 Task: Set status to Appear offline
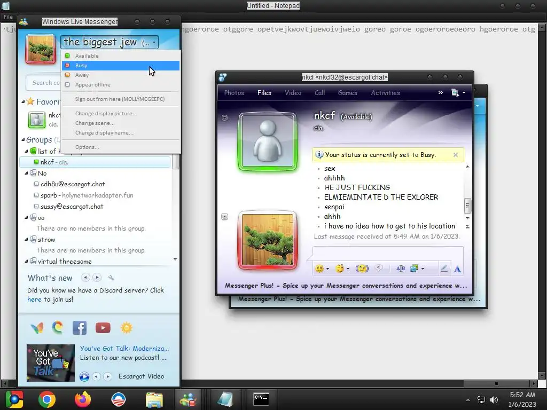(121, 85)
